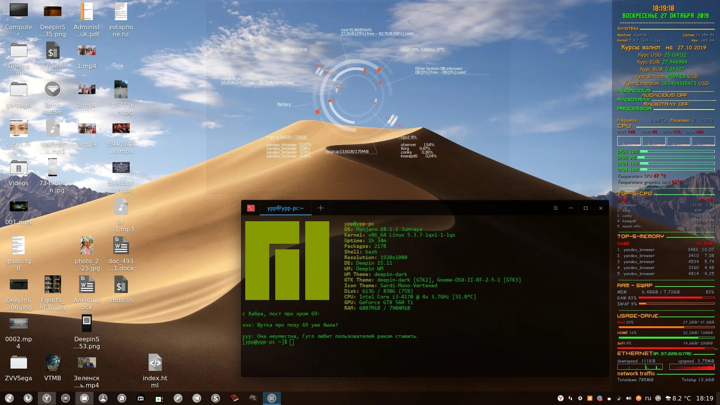This screenshot has height=405, width=720.
Task: Click the volume speaker tray icon
Action: [629, 398]
